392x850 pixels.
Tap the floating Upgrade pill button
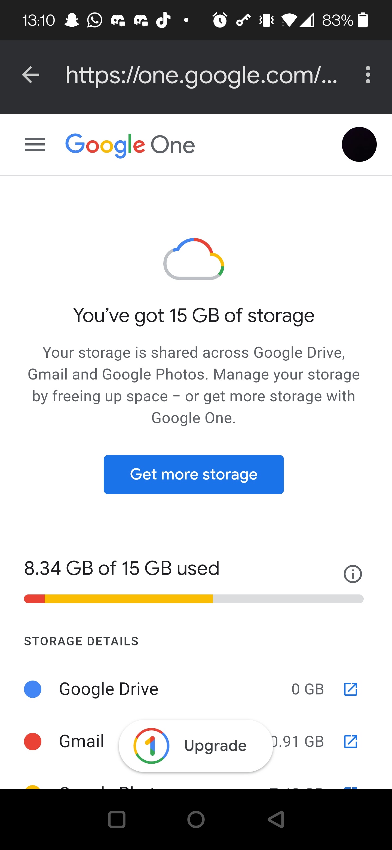196,746
